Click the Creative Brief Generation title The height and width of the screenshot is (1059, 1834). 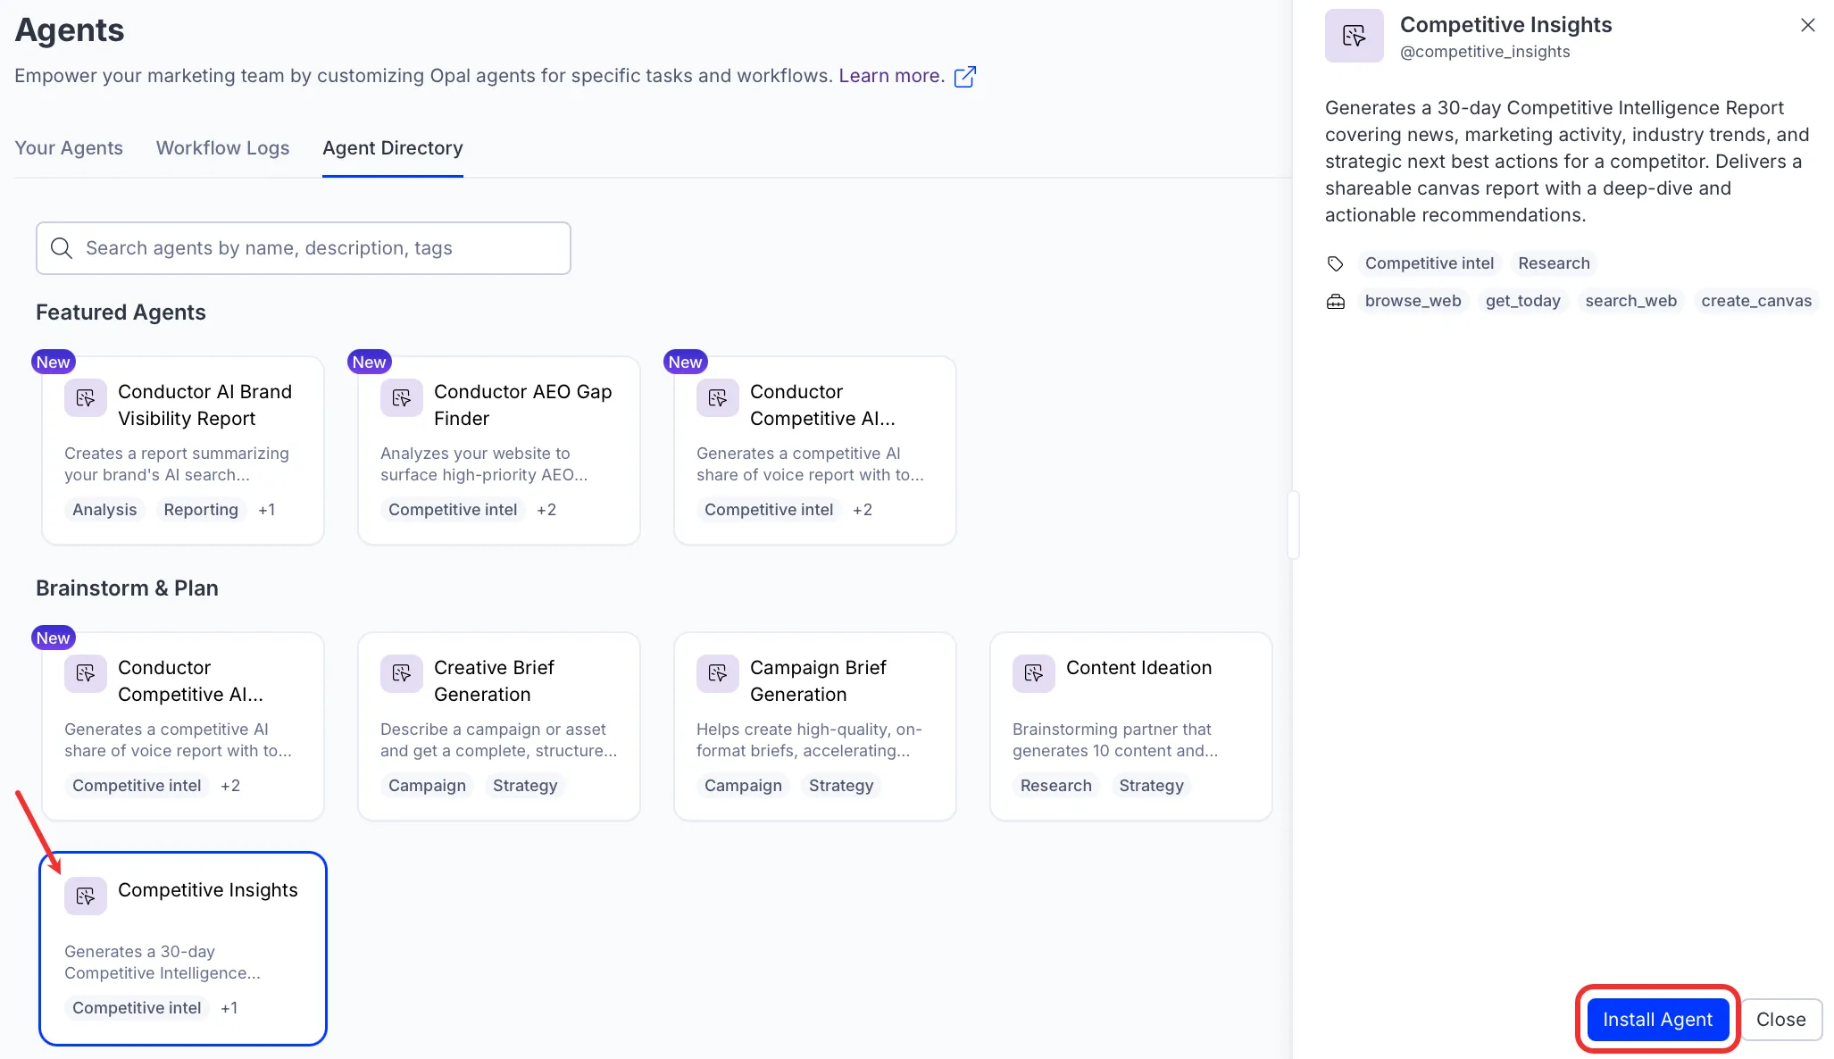(494, 681)
